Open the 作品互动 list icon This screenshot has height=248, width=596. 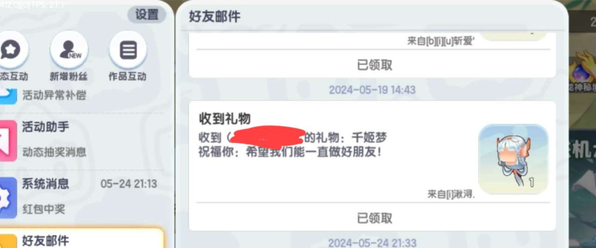click(x=128, y=50)
